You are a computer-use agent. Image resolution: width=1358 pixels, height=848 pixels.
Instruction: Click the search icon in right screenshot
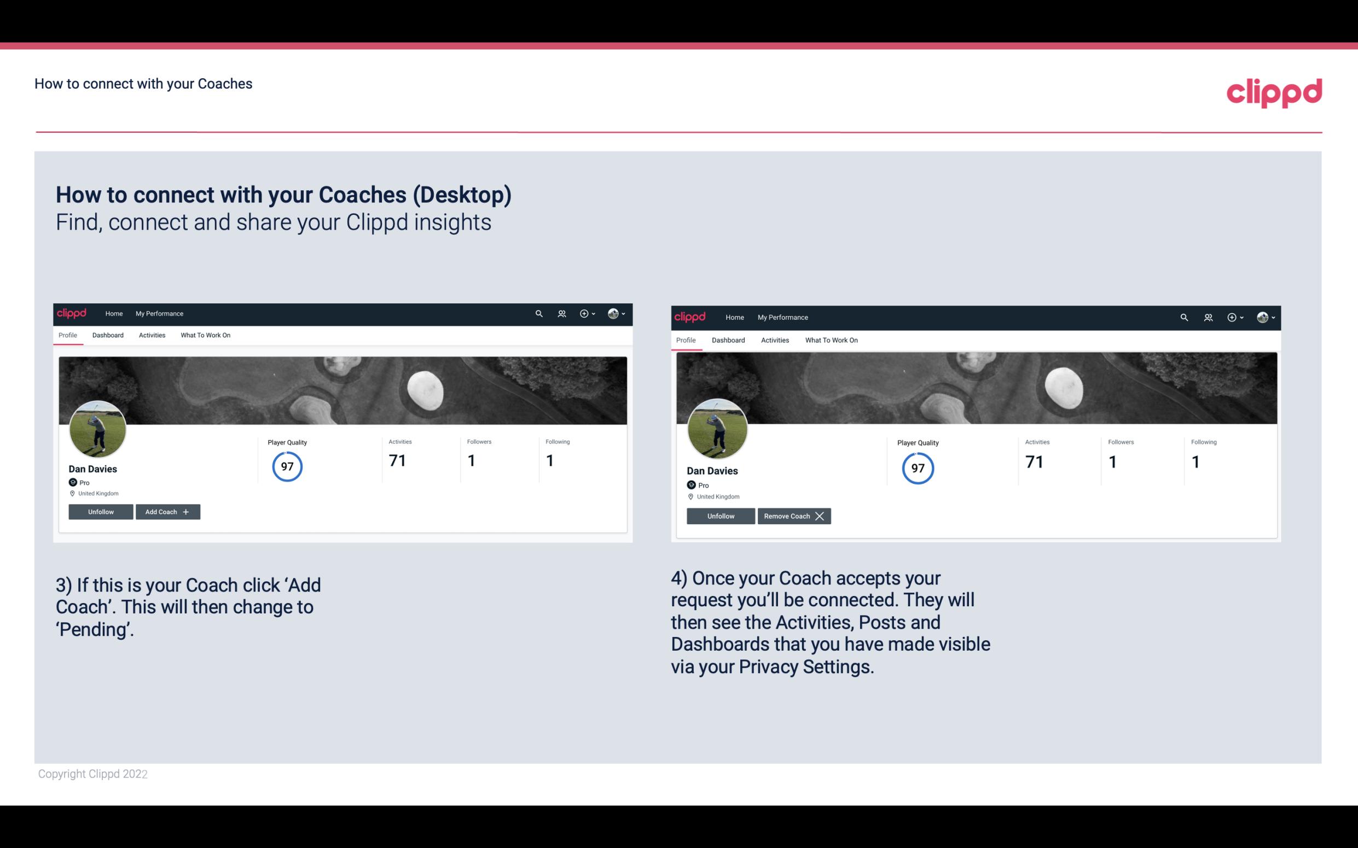[1184, 317]
